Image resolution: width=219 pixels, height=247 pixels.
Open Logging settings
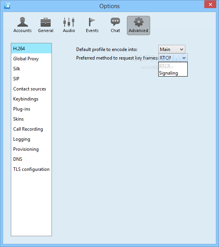pyautogui.click(x=31, y=139)
